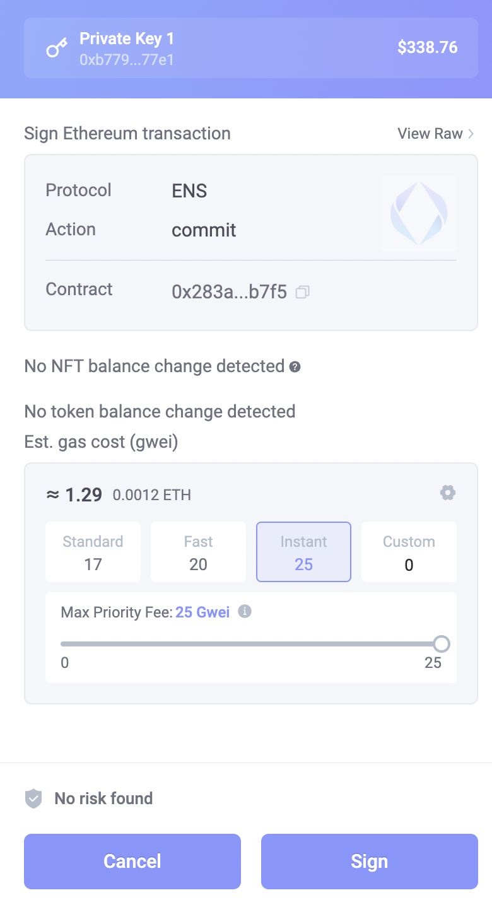Choose the Custom gas option
Image resolution: width=492 pixels, height=912 pixels.
pos(409,552)
